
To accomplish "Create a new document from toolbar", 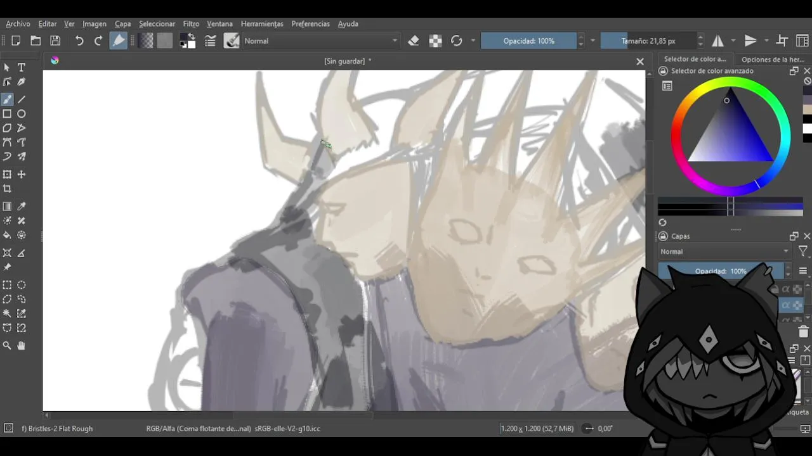I will coord(16,41).
